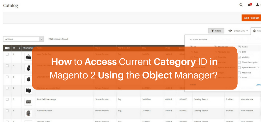Open the product thumbnail in row 3
This screenshot has width=261, height=122.
(x=28, y=79)
